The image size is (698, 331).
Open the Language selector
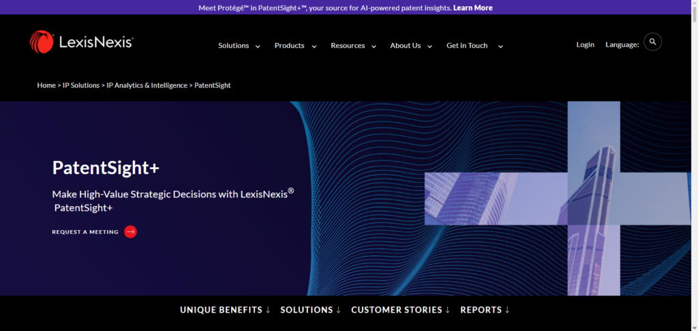[622, 44]
